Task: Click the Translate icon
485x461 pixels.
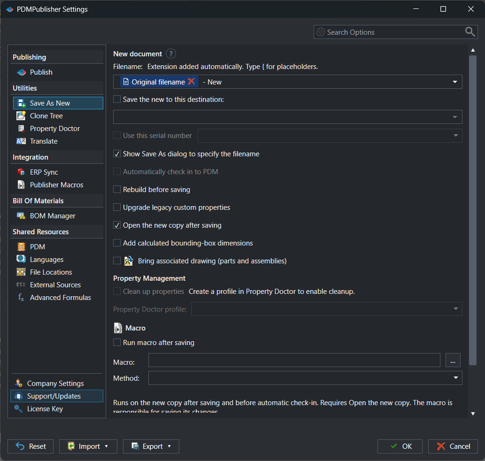Action: [21, 141]
